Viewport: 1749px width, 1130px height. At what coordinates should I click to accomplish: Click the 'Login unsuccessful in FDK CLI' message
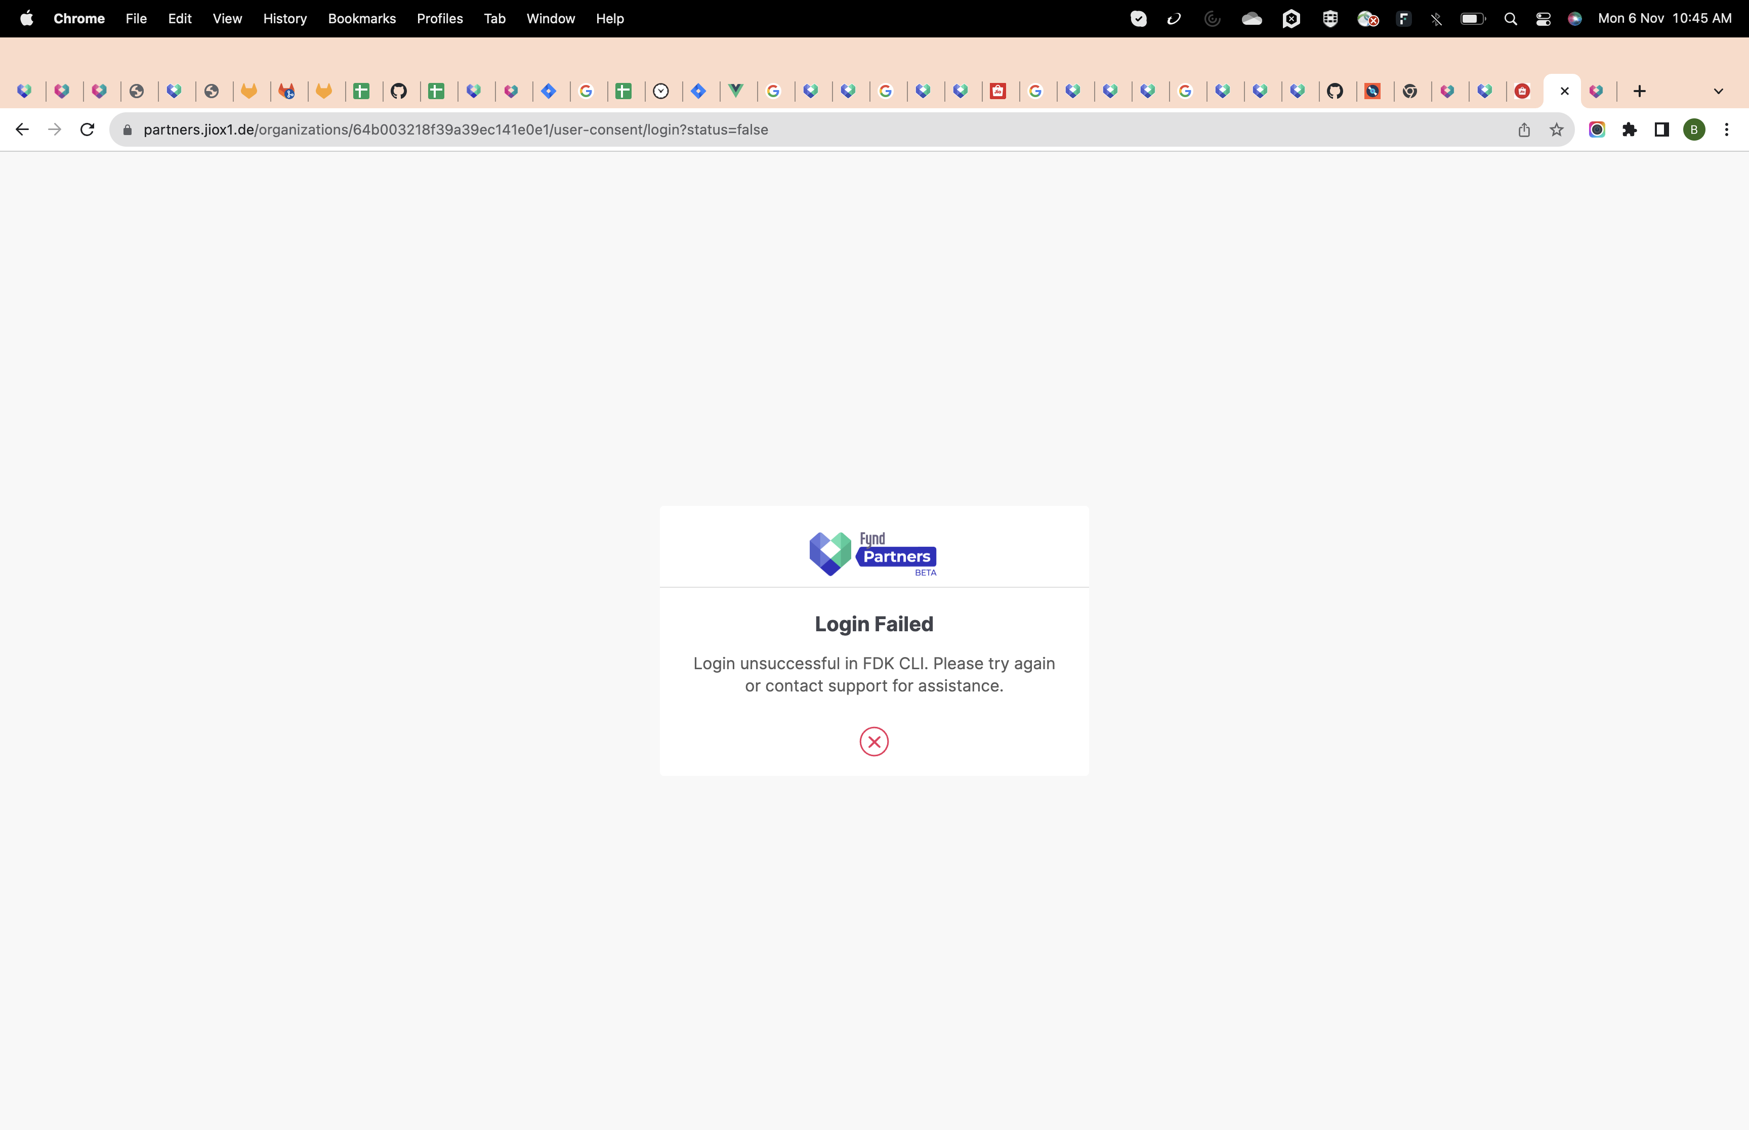click(874, 674)
